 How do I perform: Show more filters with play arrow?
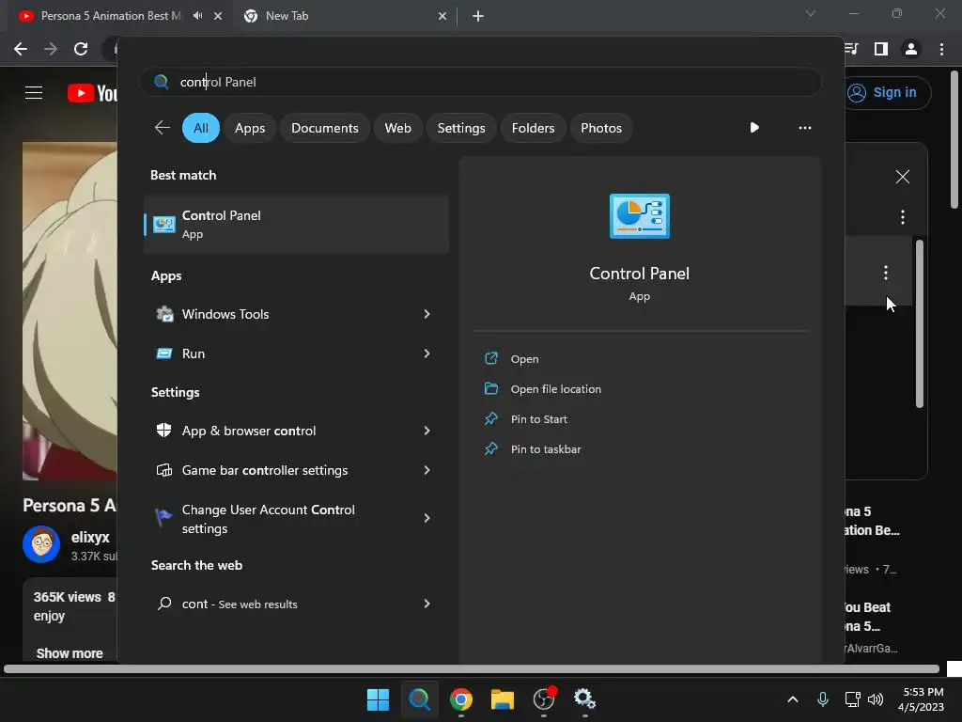point(754,128)
